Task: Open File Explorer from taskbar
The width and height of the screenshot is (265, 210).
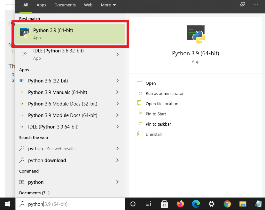Action: coord(243,204)
